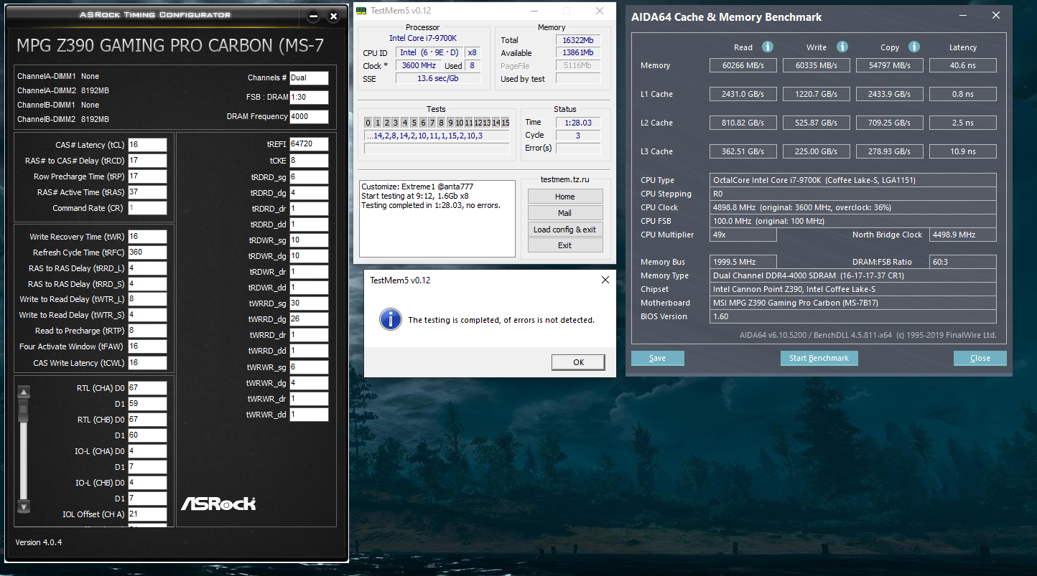Viewport: 1037px width, 576px height.
Task: Minimize the TestMem5 main window
Action: coord(534,11)
